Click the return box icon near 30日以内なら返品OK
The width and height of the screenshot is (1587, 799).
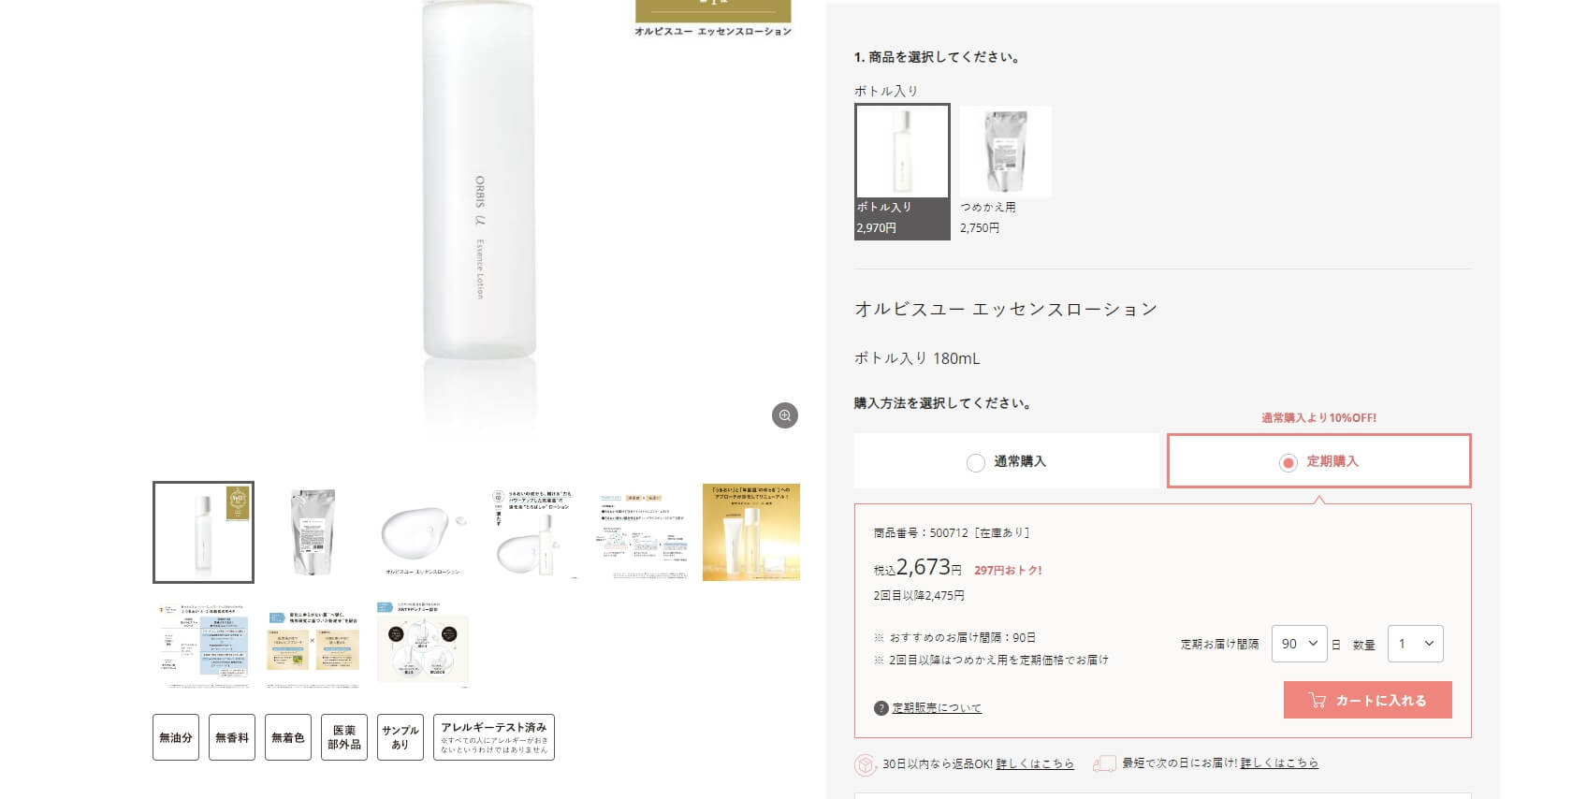(x=866, y=764)
